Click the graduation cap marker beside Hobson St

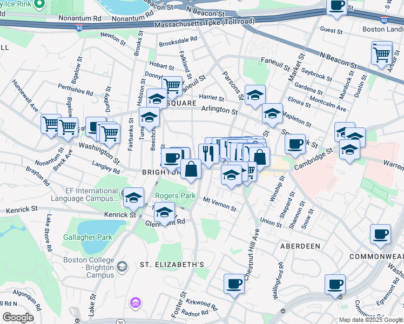coord(157,99)
